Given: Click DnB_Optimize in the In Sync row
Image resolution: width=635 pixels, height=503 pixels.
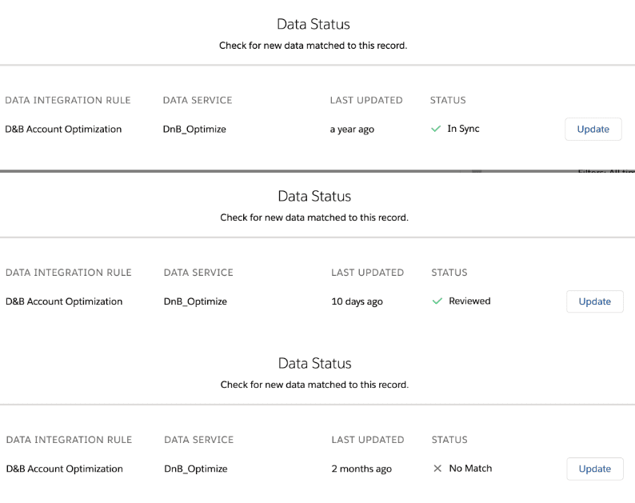Looking at the screenshot, I should coord(194,130).
